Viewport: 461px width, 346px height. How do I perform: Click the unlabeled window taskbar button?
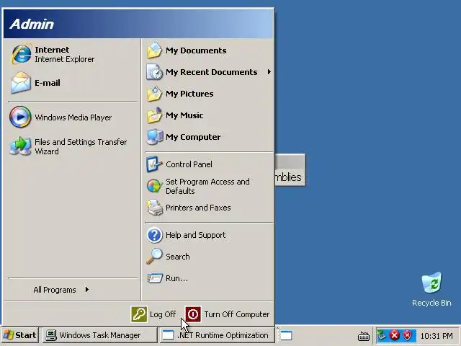coord(285,335)
